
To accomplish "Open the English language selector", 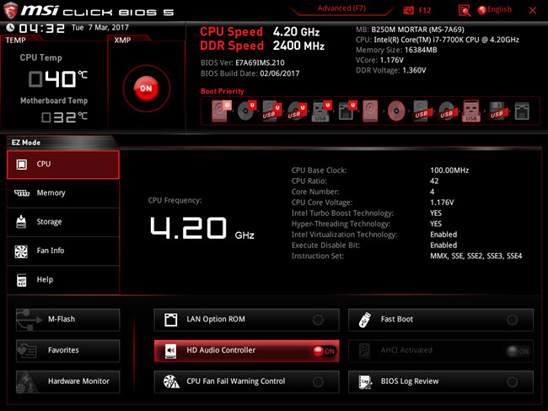I will click(x=499, y=10).
